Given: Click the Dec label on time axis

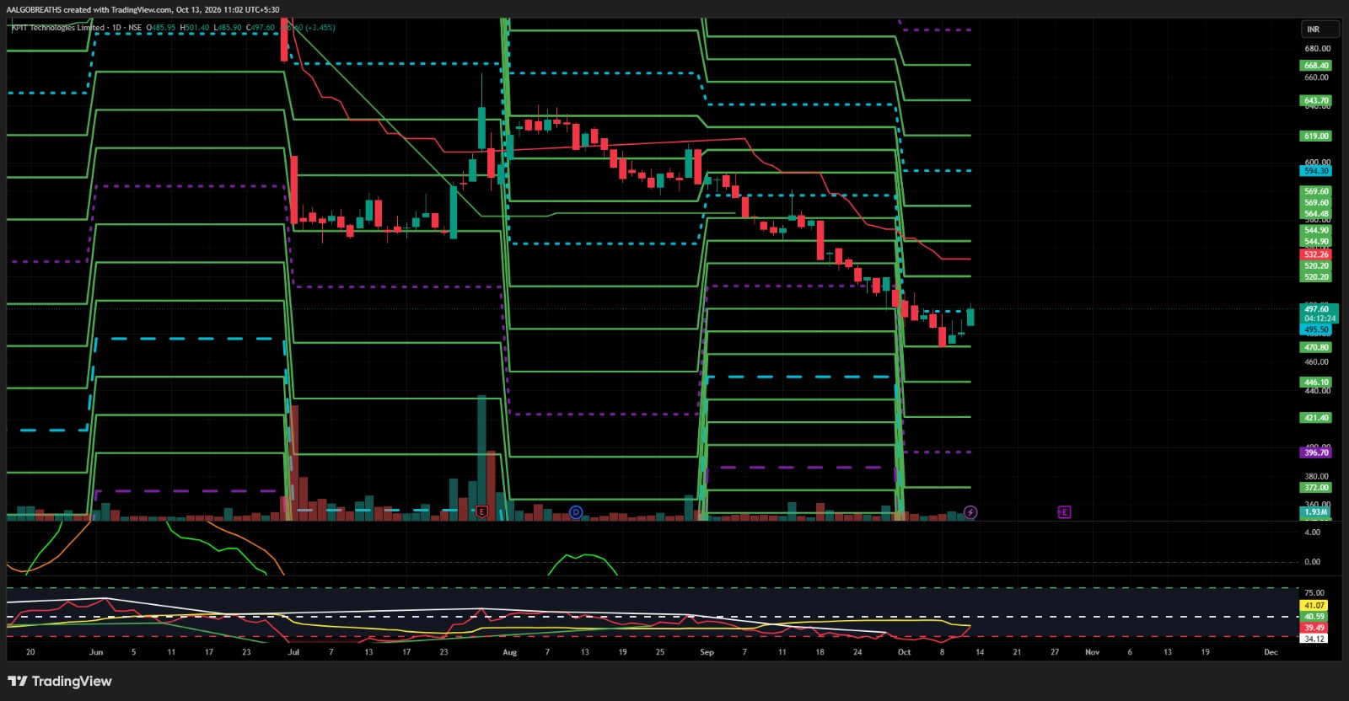Looking at the screenshot, I should (x=1271, y=651).
